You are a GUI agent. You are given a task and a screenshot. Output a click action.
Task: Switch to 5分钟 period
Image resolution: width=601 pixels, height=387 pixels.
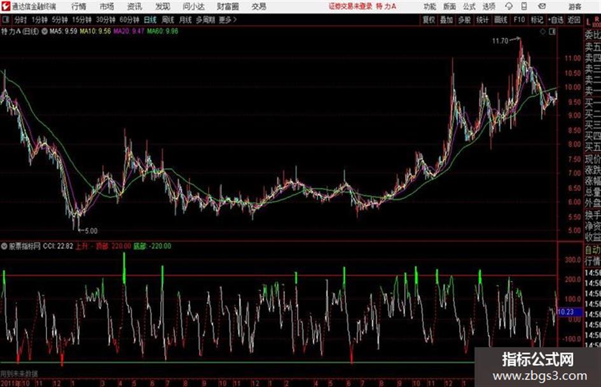[60, 20]
